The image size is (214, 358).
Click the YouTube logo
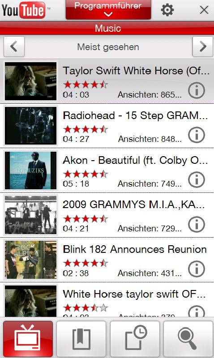24,10
